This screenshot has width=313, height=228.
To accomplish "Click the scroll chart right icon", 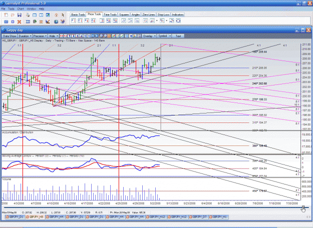I will pyautogui.click(x=97, y=36).
